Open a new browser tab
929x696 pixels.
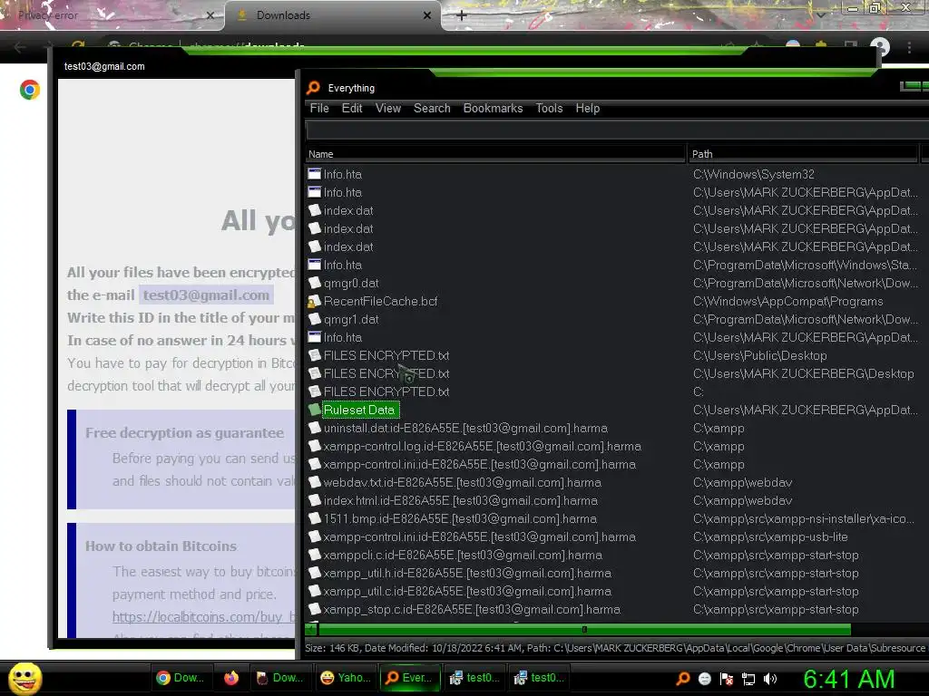click(x=462, y=15)
